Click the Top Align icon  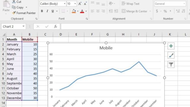click(92, 3)
